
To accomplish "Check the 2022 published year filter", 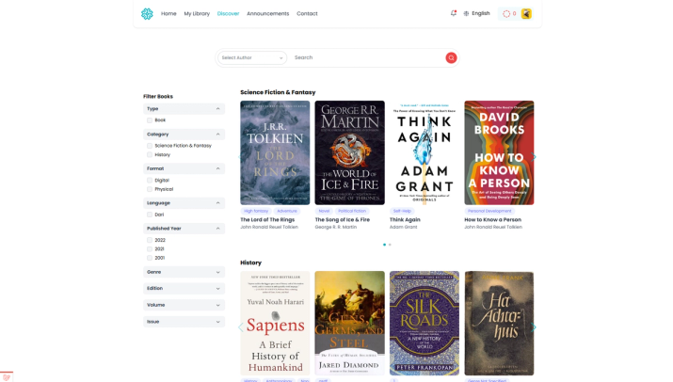I will pyautogui.click(x=150, y=240).
